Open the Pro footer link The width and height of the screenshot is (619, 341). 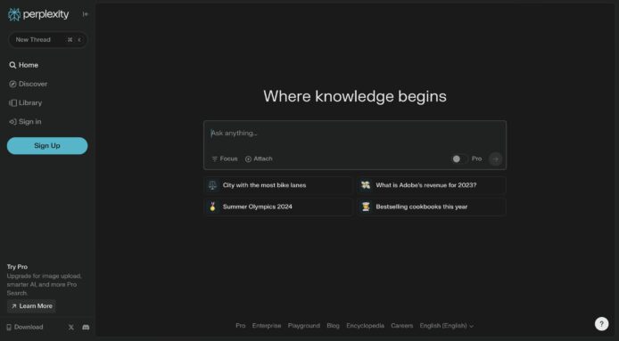pos(241,326)
